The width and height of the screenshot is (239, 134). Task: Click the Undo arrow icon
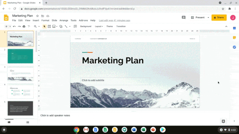pyautogui.click(x=14, y=27)
